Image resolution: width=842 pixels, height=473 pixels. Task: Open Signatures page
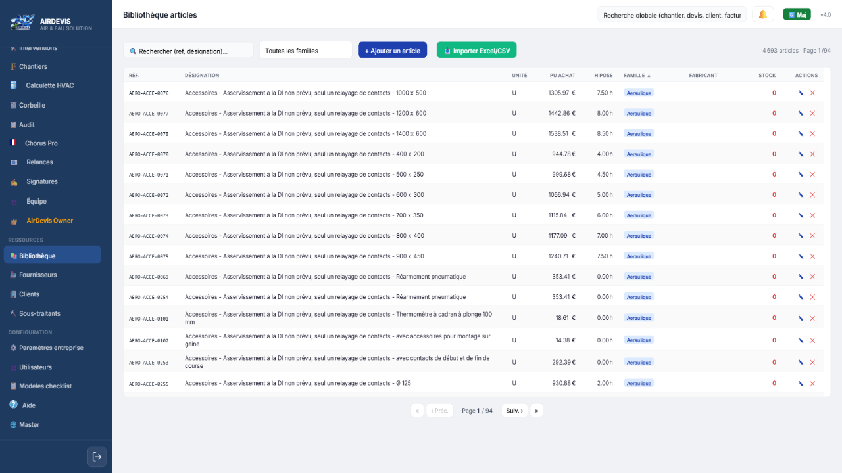point(42,181)
